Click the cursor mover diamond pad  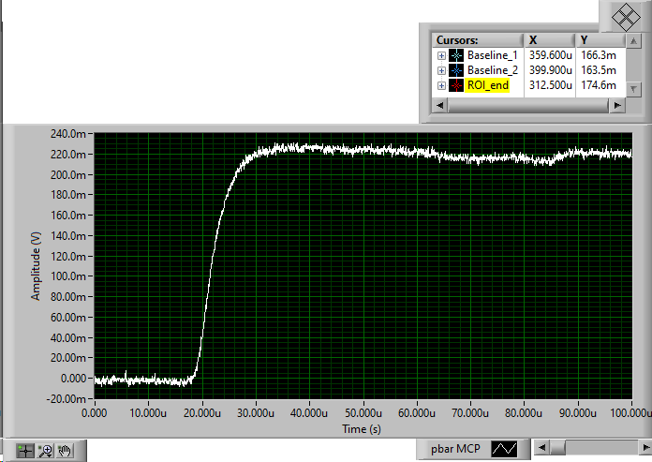pyautogui.click(x=626, y=17)
